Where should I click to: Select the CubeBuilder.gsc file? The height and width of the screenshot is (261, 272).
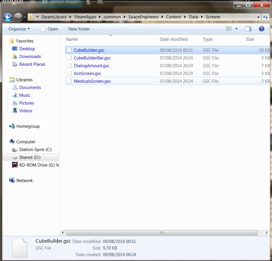pyautogui.click(x=168, y=50)
